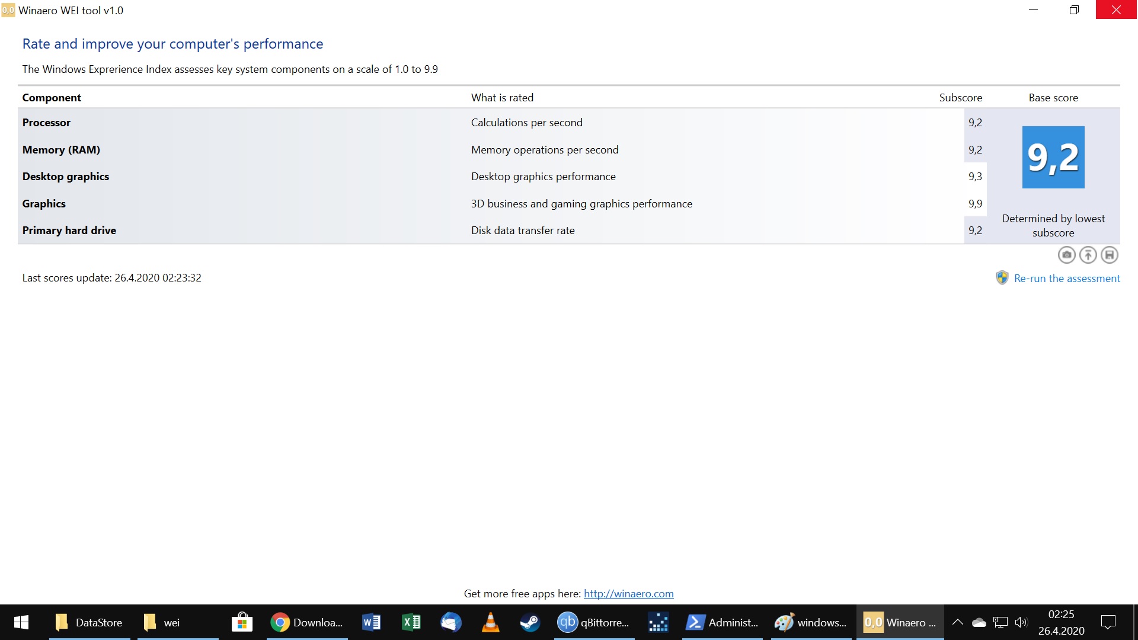Select the Processor component row
This screenshot has height=640, width=1138.
coord(237,123)
